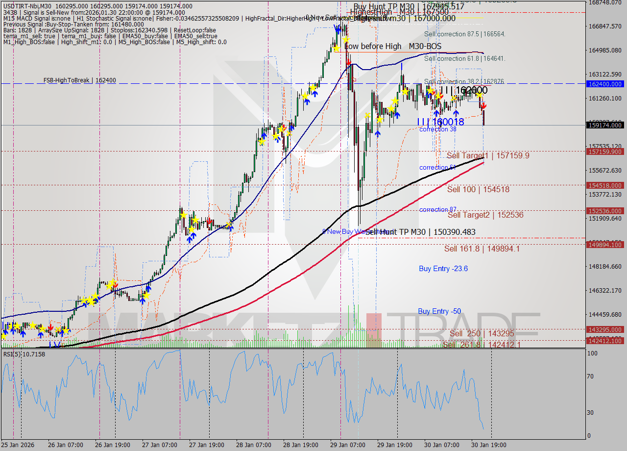Toggle the ResetLoop false setting

pos(196,30)
